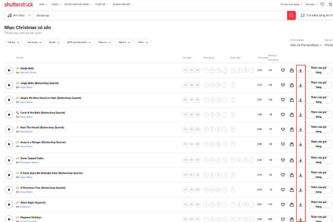
Task: Favorite Snow Capped Cabin track
Action: tap(283, 160)
